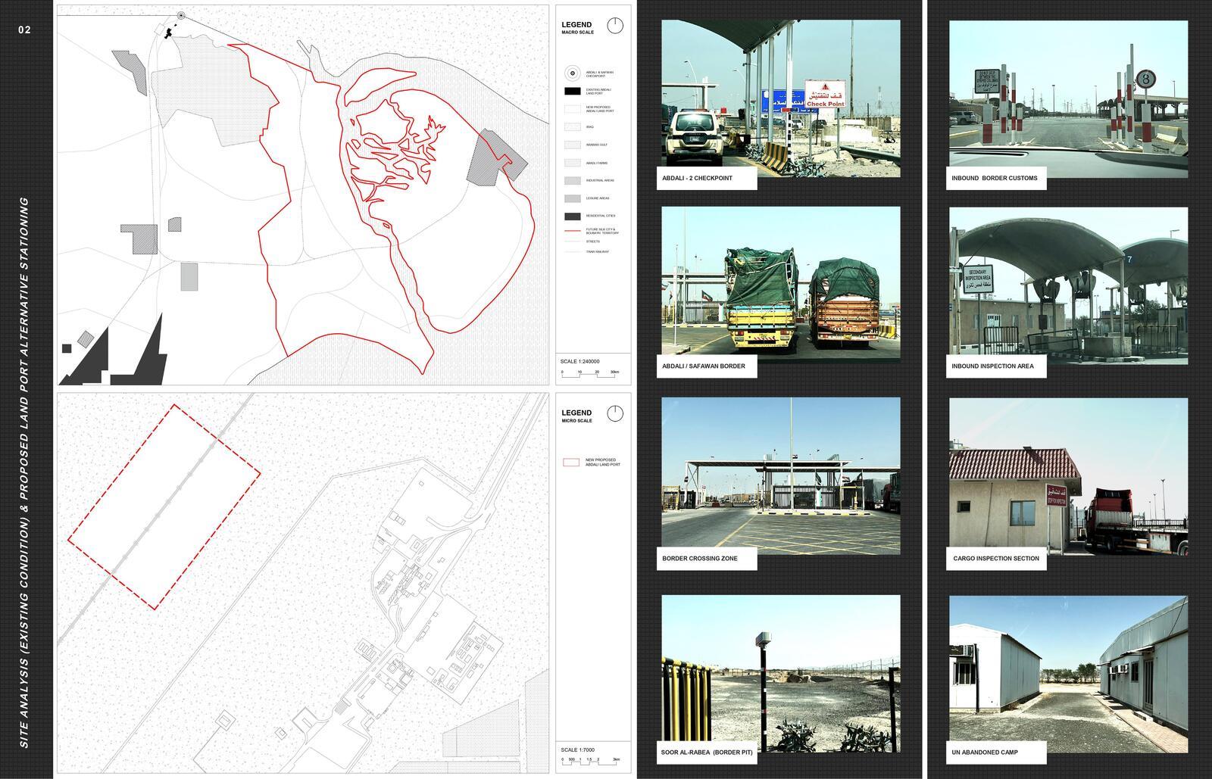This screenshot has width=1212, height=779.
Task: Click the dark Residential Cities legend swatch
Action: (572, 216)
